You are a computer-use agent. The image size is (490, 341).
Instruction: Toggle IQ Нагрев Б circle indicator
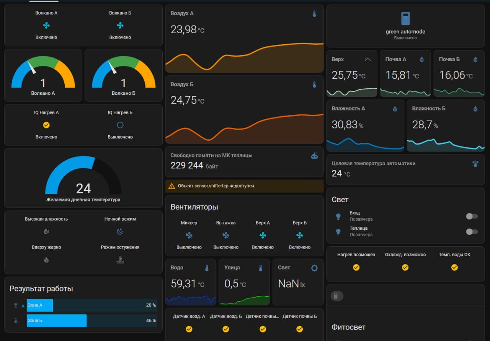tap(120, 125)
